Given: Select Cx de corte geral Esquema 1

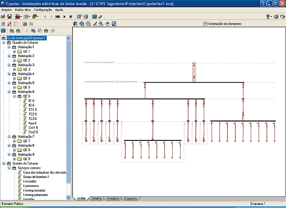Looking at the screenshot, I should tap(26, 38).
